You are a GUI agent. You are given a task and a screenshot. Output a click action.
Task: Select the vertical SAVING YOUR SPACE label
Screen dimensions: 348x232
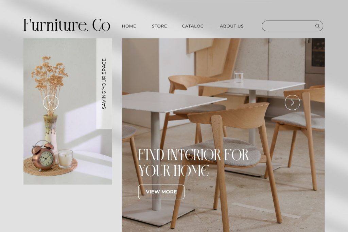tap(104, 84)
